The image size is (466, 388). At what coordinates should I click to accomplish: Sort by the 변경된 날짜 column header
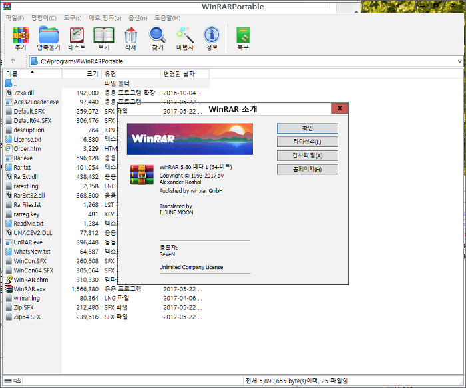point(185,74)
